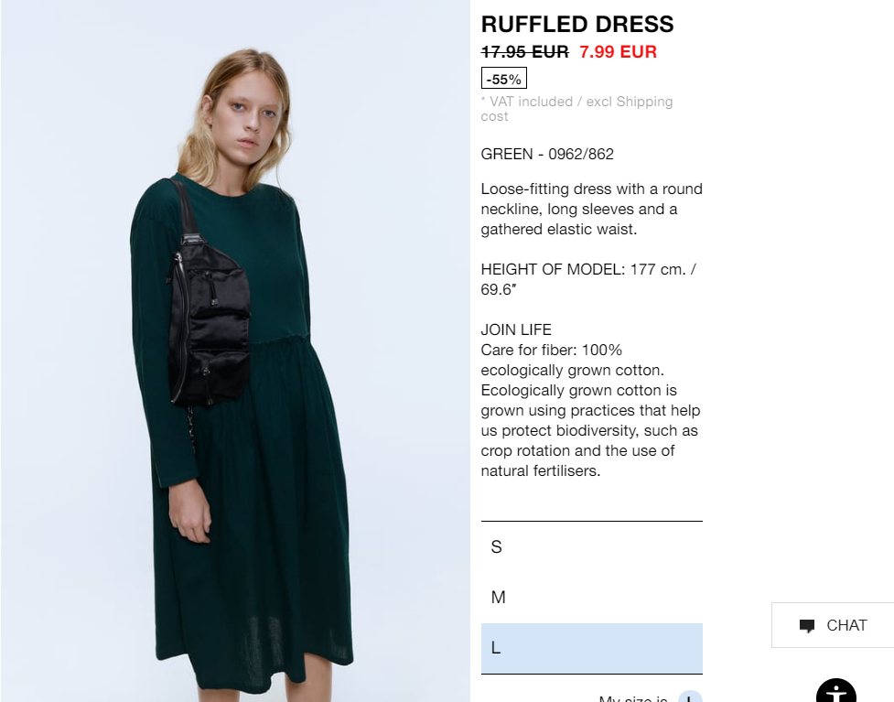Viewport: 894px width, 702px height.
Task: Click the GREEN - 0962/862 colour reference
Action: (x=547, y=154)
